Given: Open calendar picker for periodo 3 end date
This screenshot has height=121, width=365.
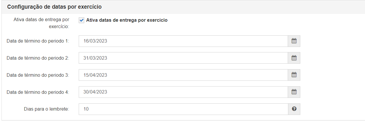Looking at the screenshot, I should (x=294, y=75).
